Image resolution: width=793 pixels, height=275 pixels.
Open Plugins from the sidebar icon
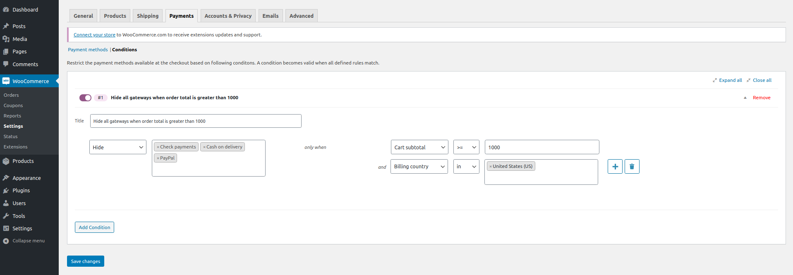(x=6, y=191)
